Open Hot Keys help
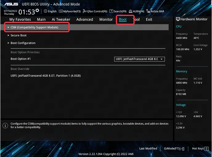 tap(200, 149)
